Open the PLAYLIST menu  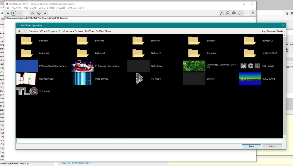(x=61, y=8)
